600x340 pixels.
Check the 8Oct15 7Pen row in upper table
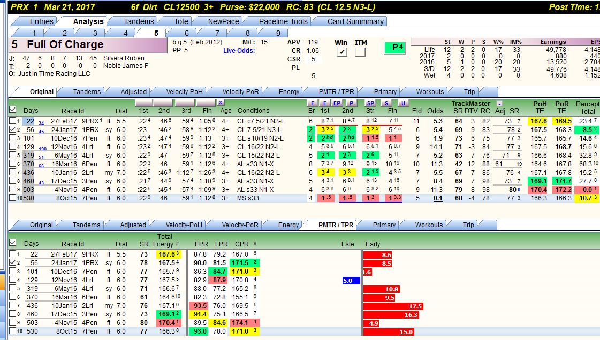pos(13,198)
